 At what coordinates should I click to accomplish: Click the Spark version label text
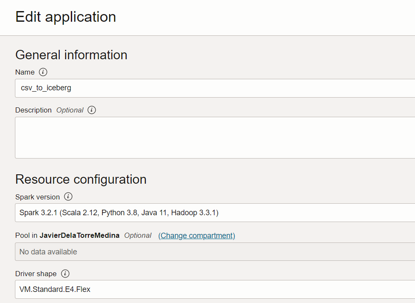pos(38,197)
